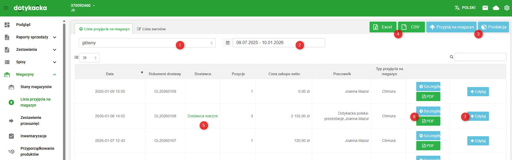Click the language translate icon
The image size is (512, 160).
point(457,8)
